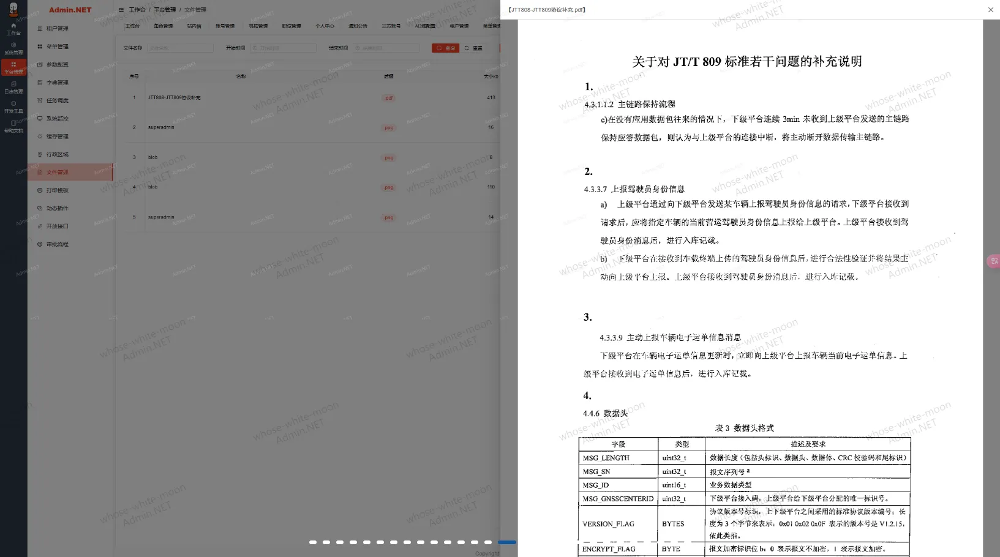
Task: Open 开放接口 in the side menu
Action: pos(71,226)
